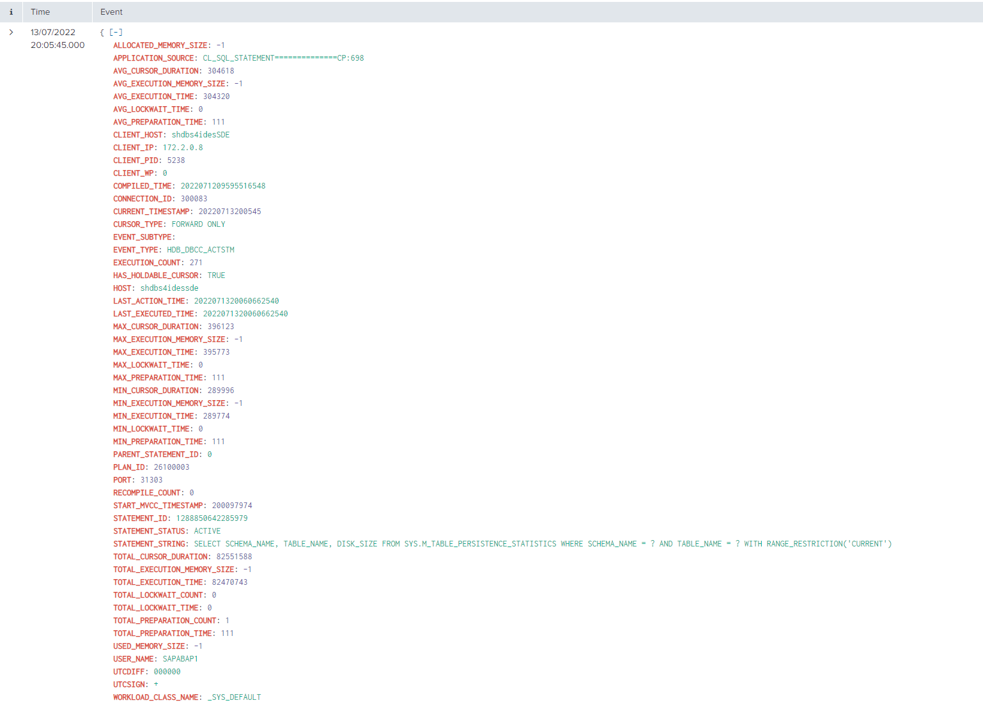The height and width of the screenshot is (705, 983).
Task: Select the EXECUTION_COUNT value 271
Action: point(196,263)
